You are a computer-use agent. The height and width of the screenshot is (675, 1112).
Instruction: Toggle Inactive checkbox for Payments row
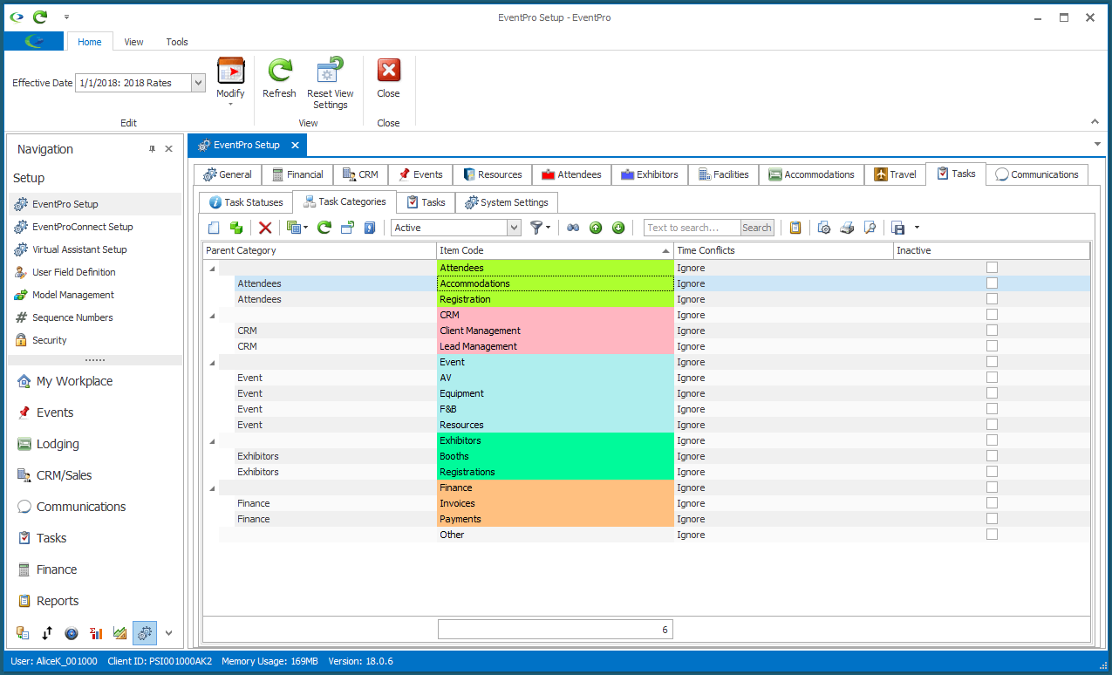(992, 519)
